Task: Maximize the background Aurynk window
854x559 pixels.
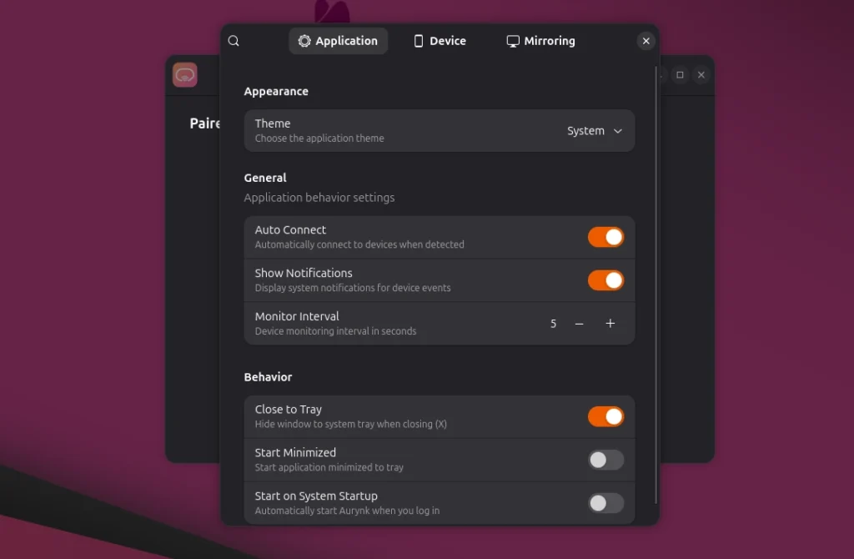Action: pos(680,75)
